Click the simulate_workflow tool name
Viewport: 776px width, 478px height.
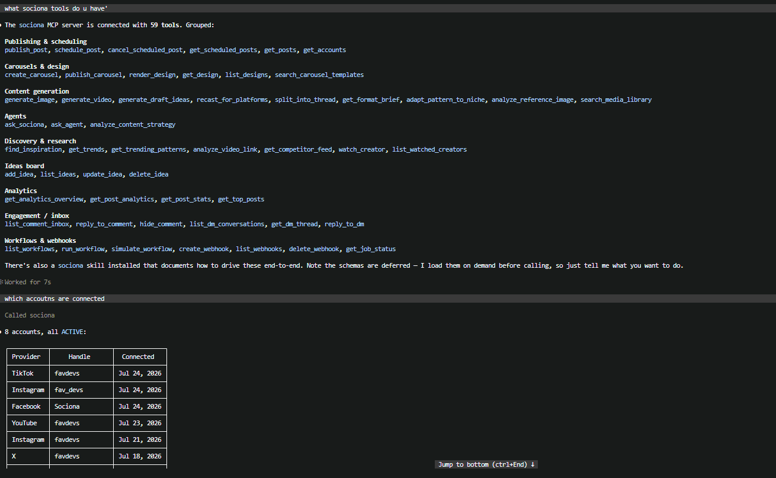[x=142, y=249]
